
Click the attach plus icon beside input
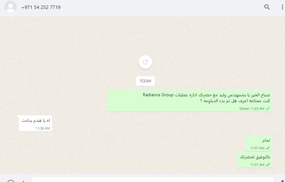point(23,181)
